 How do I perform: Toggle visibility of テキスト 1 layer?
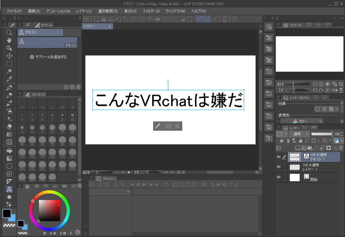(x=278, y=157)
